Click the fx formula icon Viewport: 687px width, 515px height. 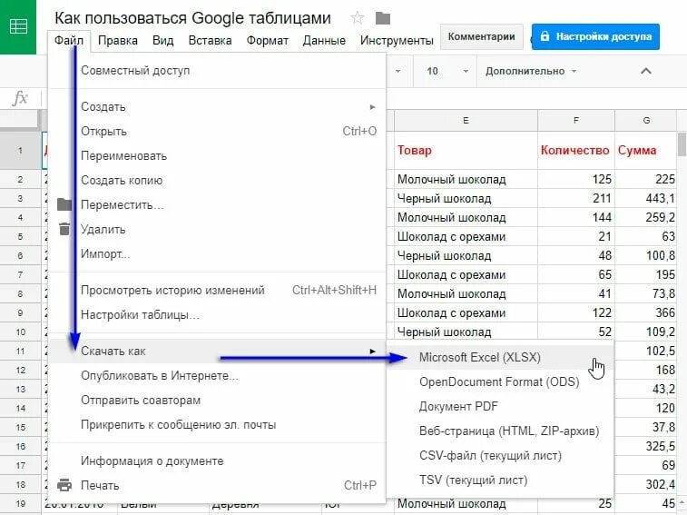pos(20,98)
